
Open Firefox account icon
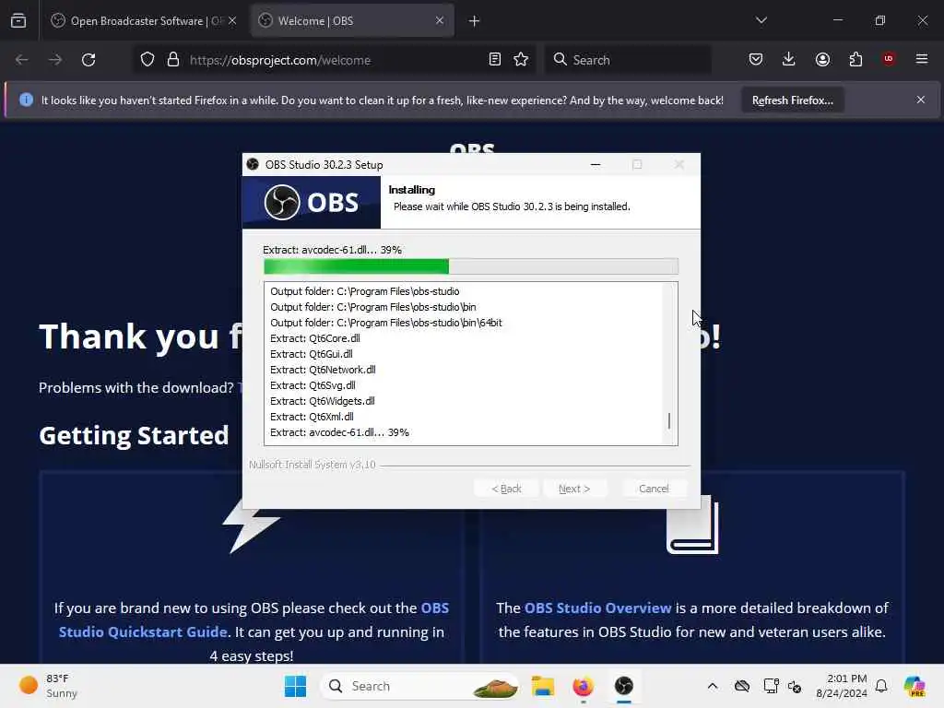click(822, 59)
